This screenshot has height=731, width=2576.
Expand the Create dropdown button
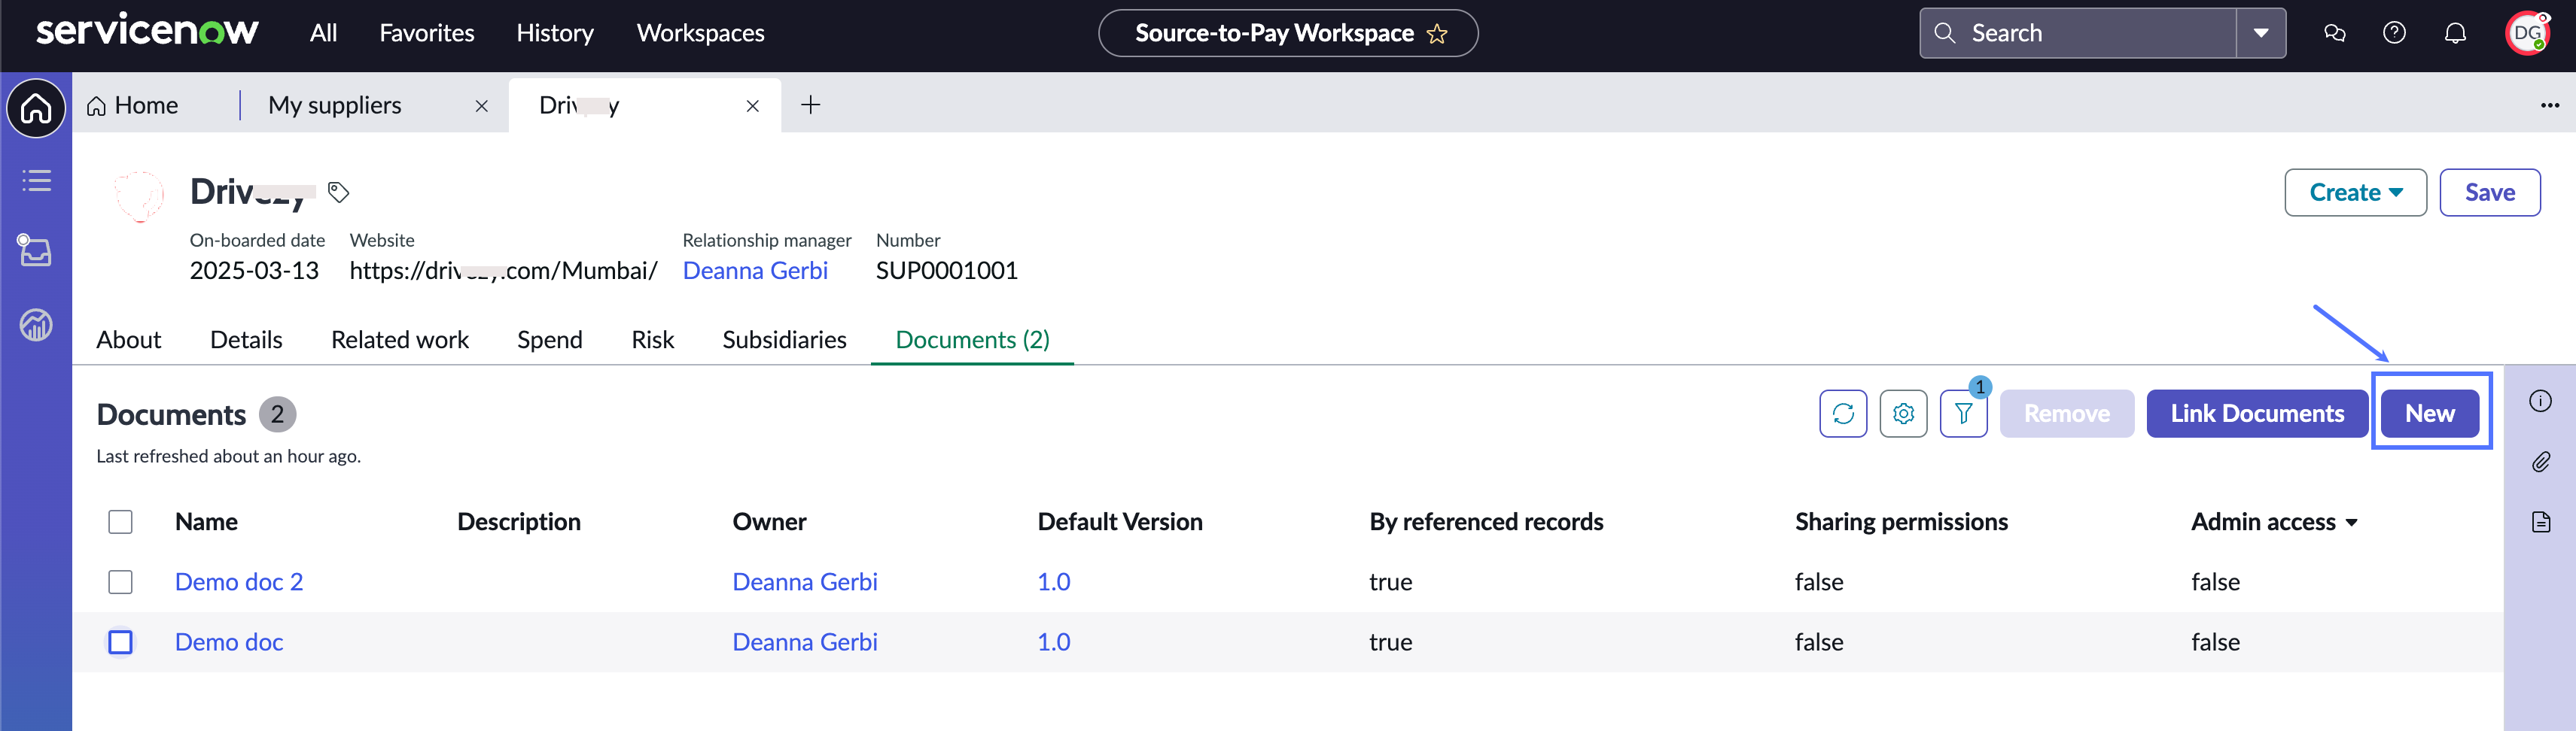(2355, 192)
